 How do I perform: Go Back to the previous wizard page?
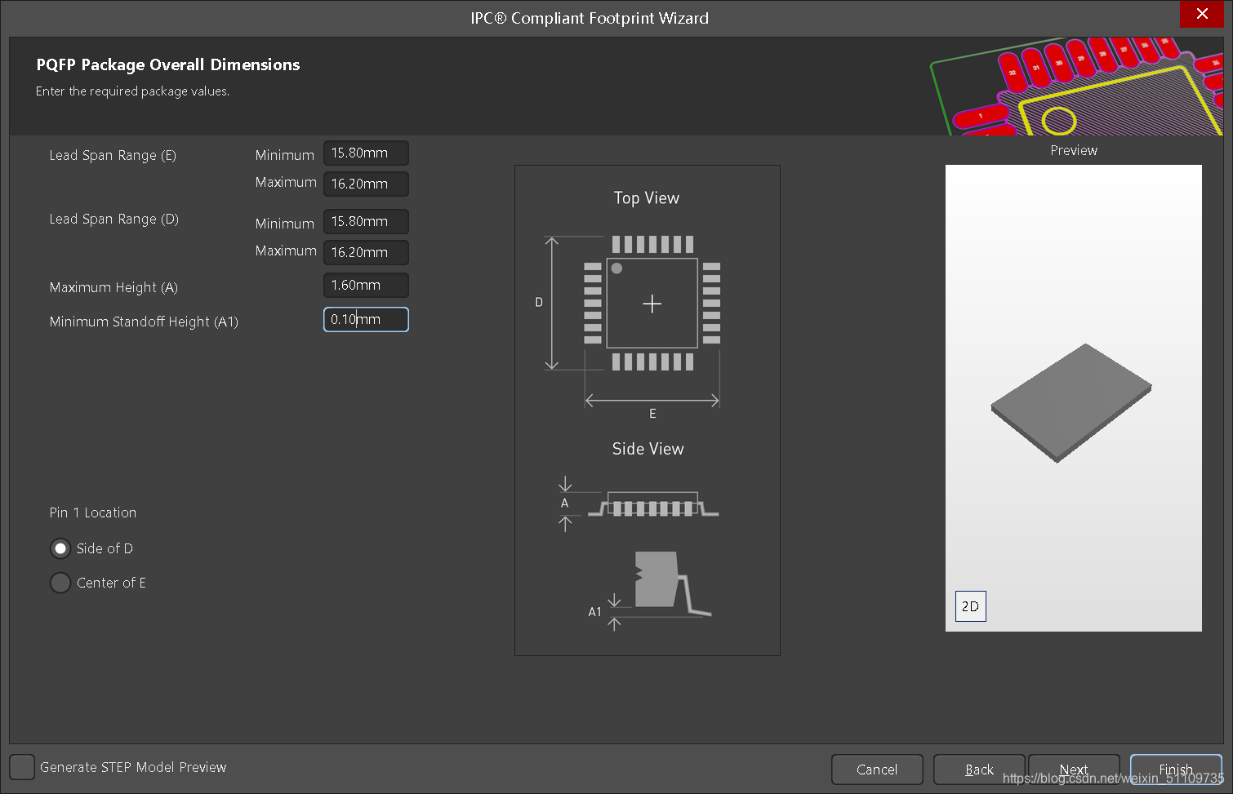979,770
